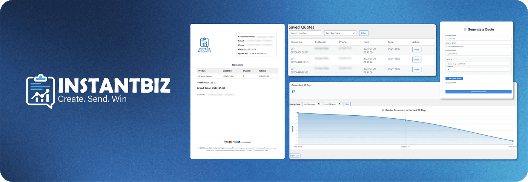Click the chart icon beside Quotes Generated title
Screen dimensions: 528x182
tap(383, 110)
